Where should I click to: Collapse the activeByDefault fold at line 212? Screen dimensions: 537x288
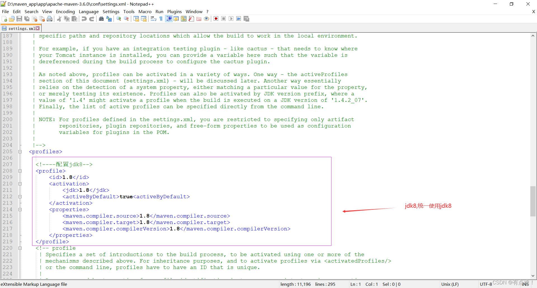click(x=20, y=197)
